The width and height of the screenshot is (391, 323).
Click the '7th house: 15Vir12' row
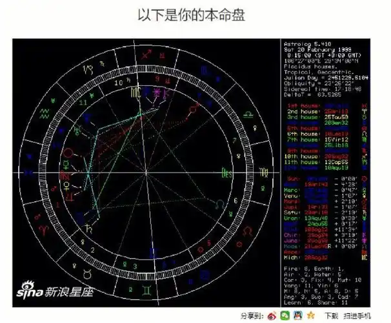point(318,140)
